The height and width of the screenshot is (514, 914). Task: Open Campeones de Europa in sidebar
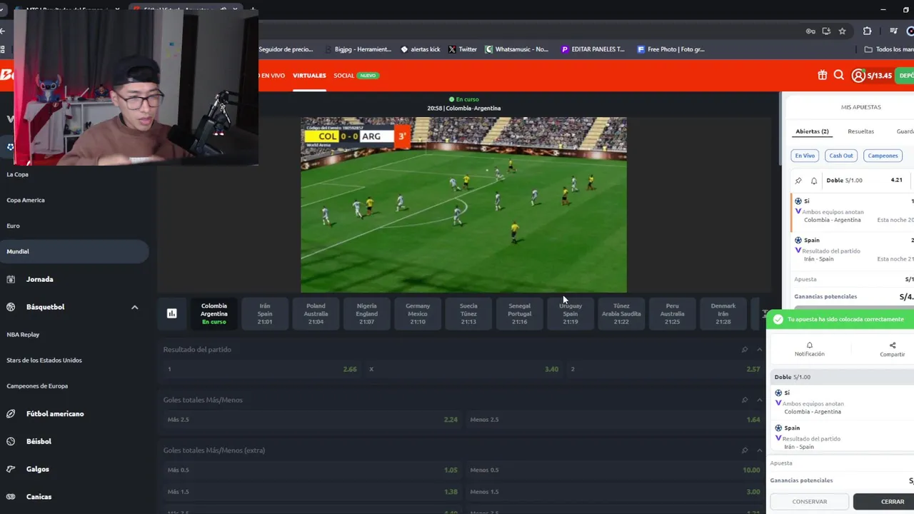[37, 385]
